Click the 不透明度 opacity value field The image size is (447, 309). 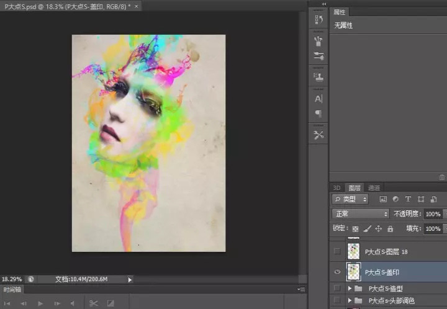click(x=432, y=214)
